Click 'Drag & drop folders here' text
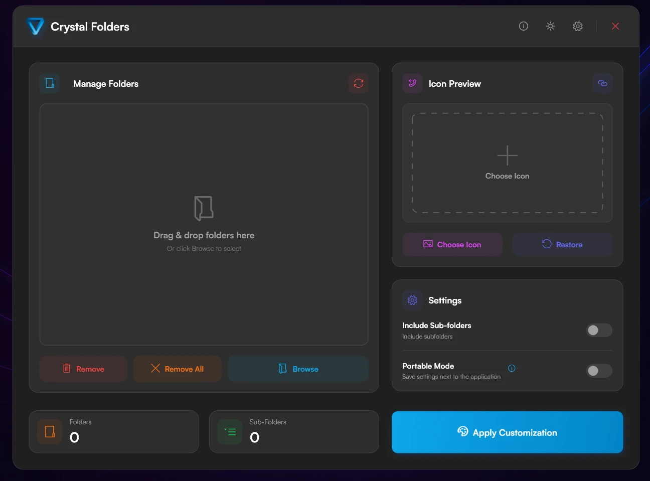This screenshot has height=481, width=650. point(204,235)
